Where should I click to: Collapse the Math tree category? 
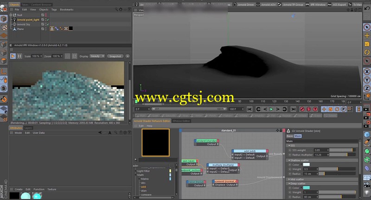click(x=136, y=175)
